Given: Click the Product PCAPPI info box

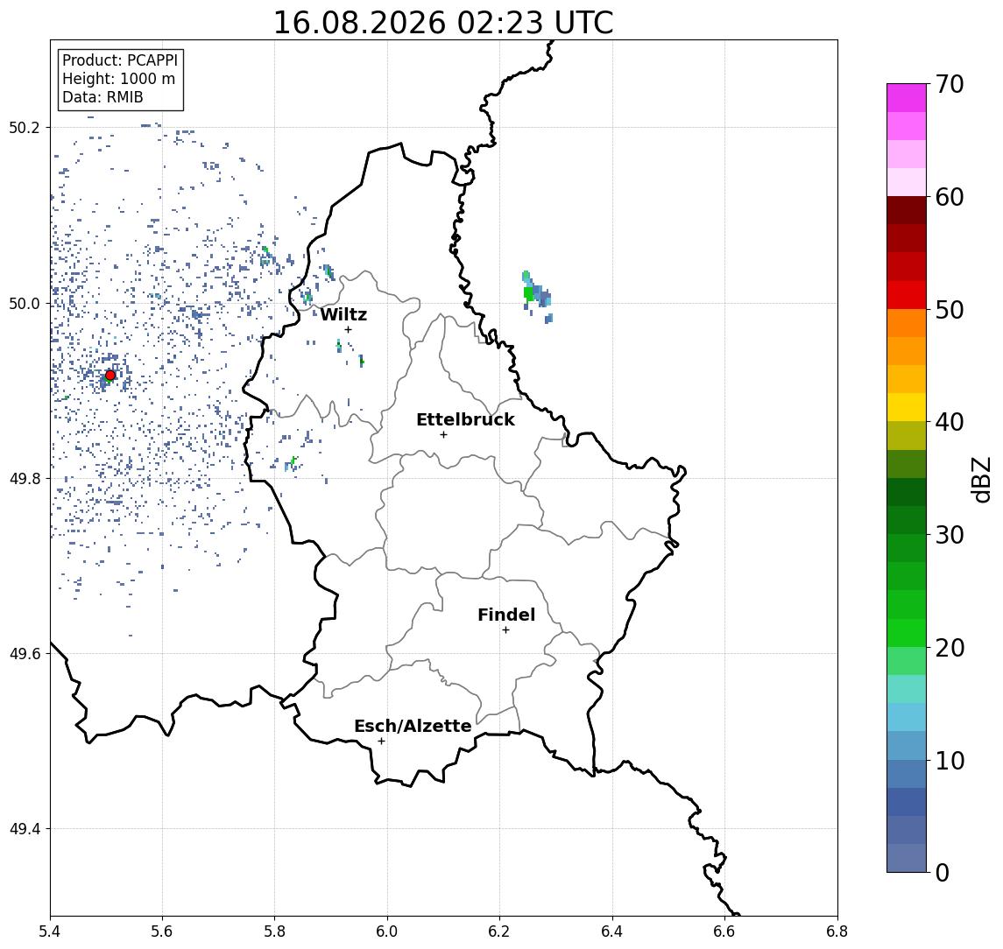Looking at the screenshot, I should point(120,79).
